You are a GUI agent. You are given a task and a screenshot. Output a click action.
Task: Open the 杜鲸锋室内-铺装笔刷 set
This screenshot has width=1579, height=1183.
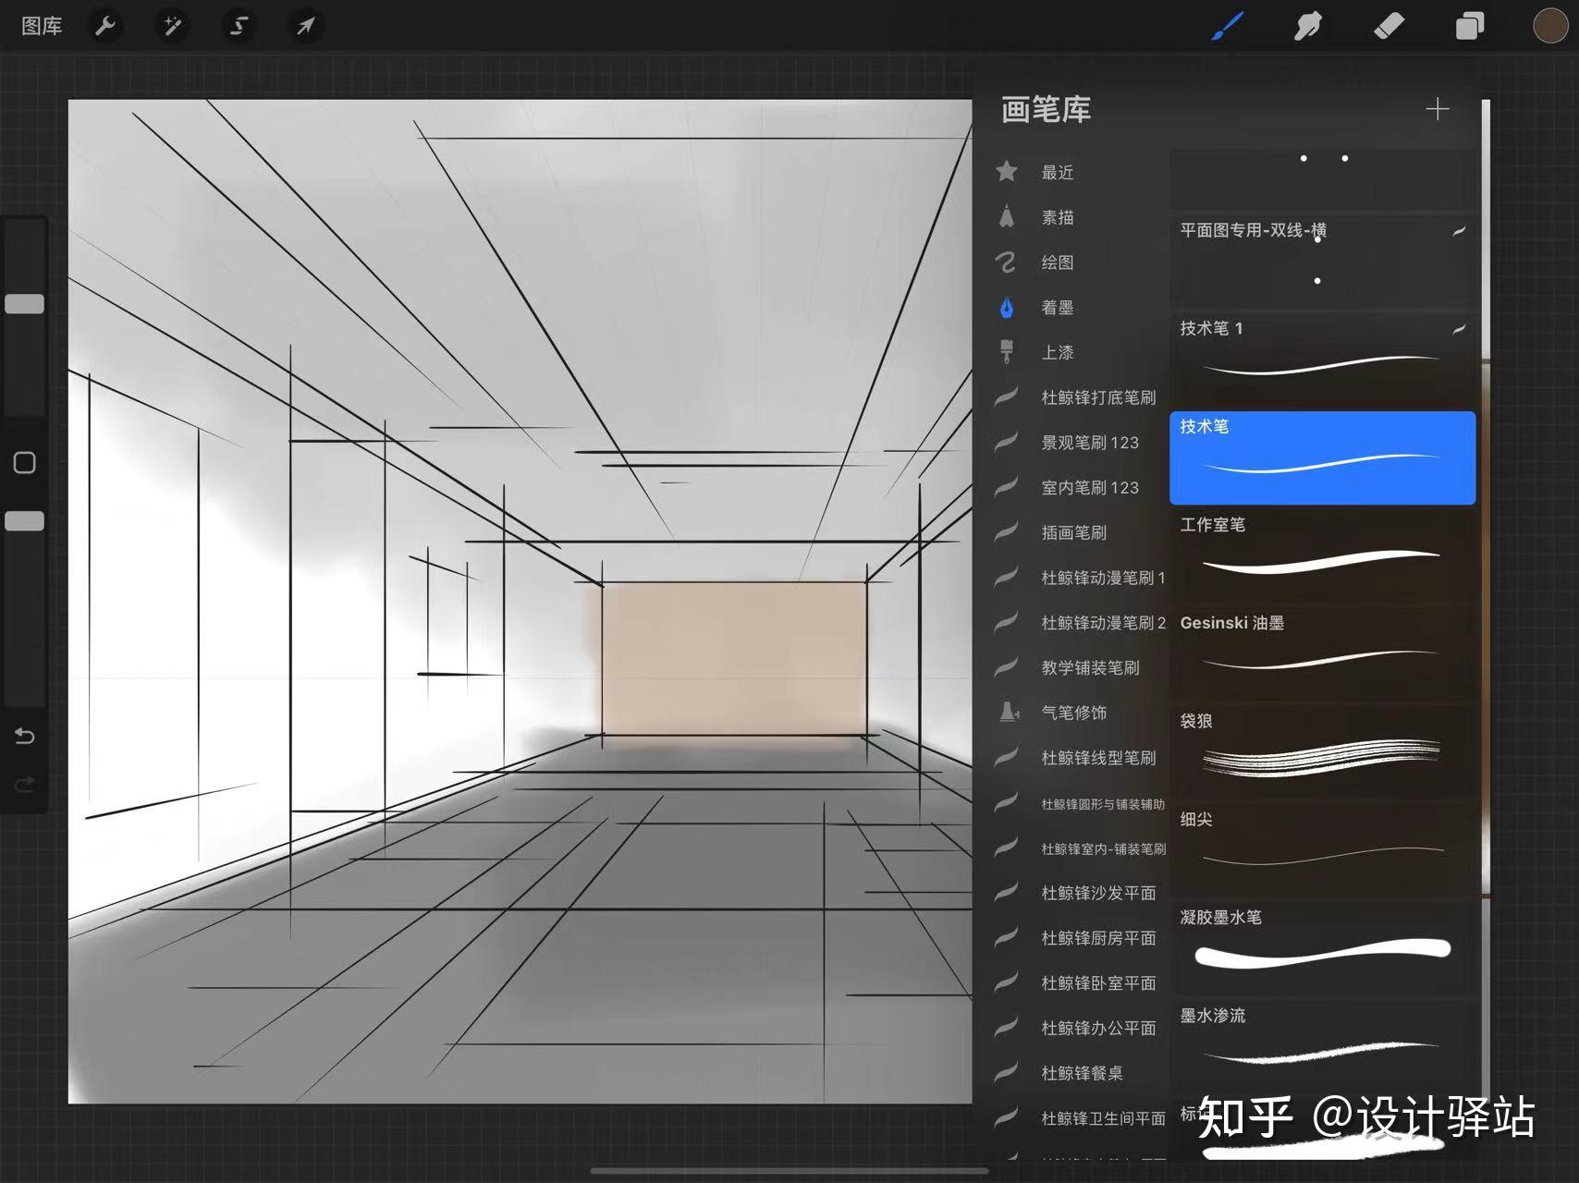(x=1079, y=848)
